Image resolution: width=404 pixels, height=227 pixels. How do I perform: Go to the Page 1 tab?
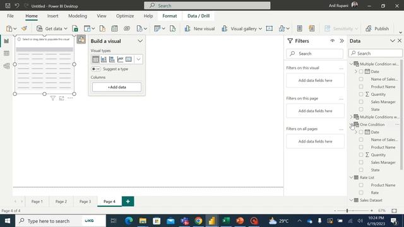[x=37, y=202]
